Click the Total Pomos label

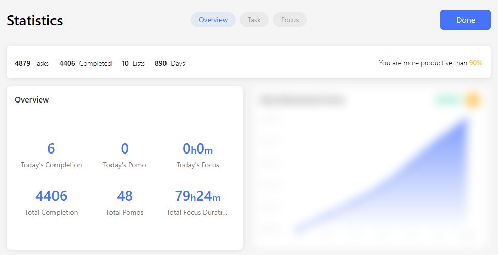click(125, 212)
